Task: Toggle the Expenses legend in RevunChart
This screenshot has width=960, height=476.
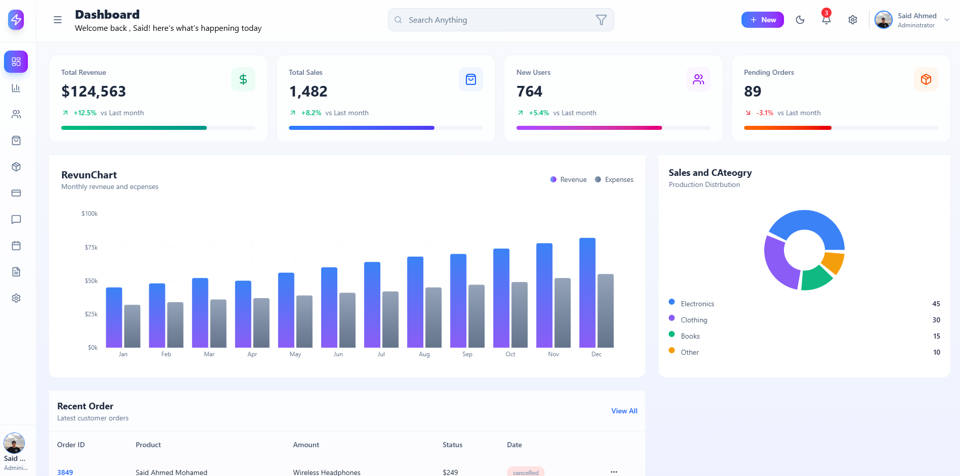Action: [x=614, y=179]
